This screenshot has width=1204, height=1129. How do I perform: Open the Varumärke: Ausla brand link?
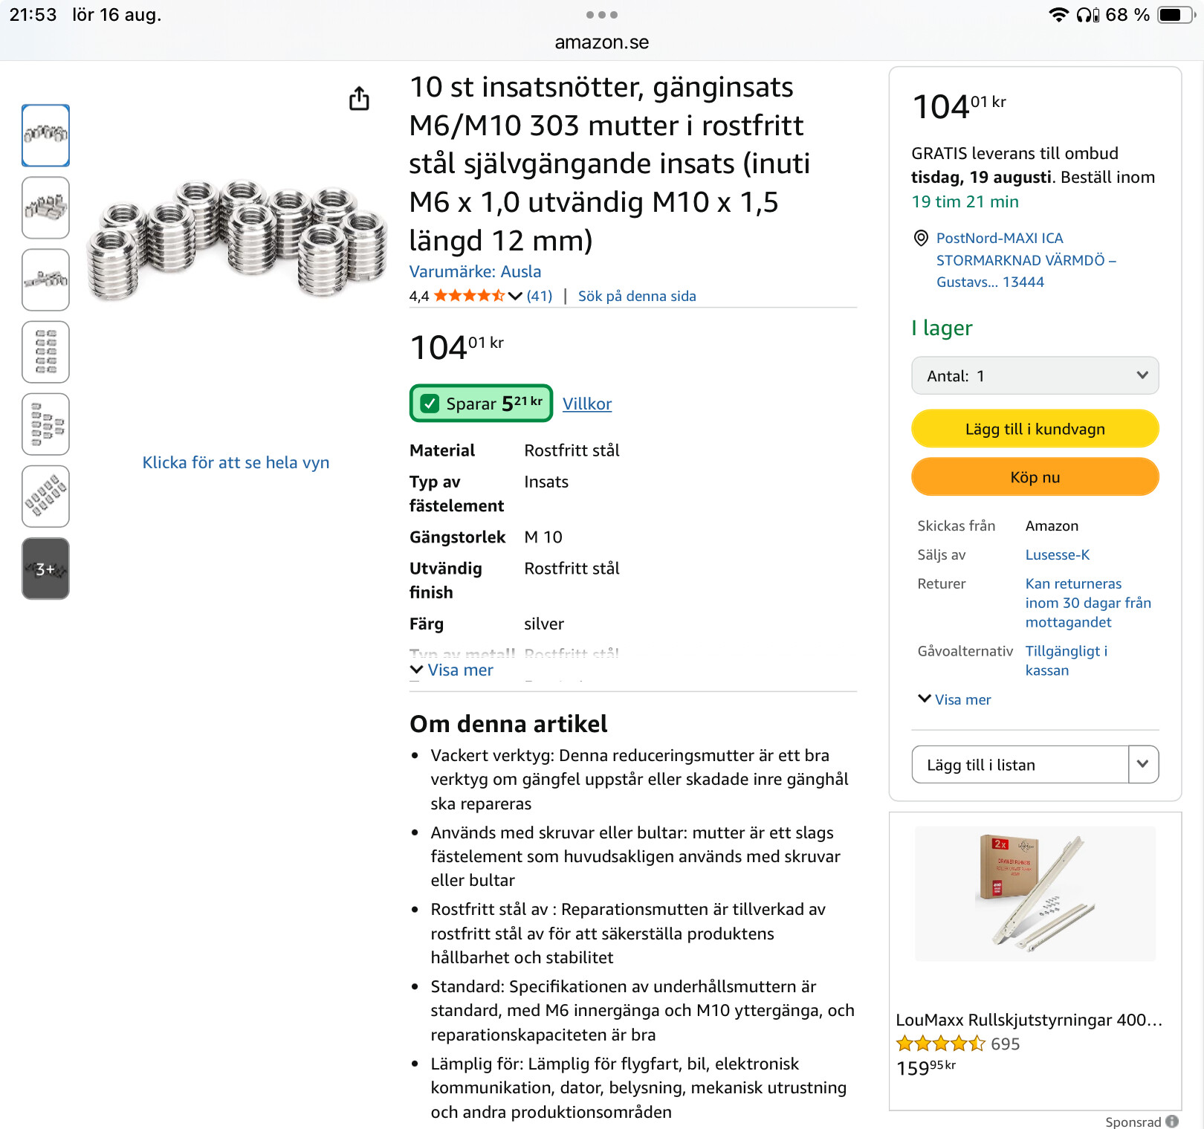(475, 271)
